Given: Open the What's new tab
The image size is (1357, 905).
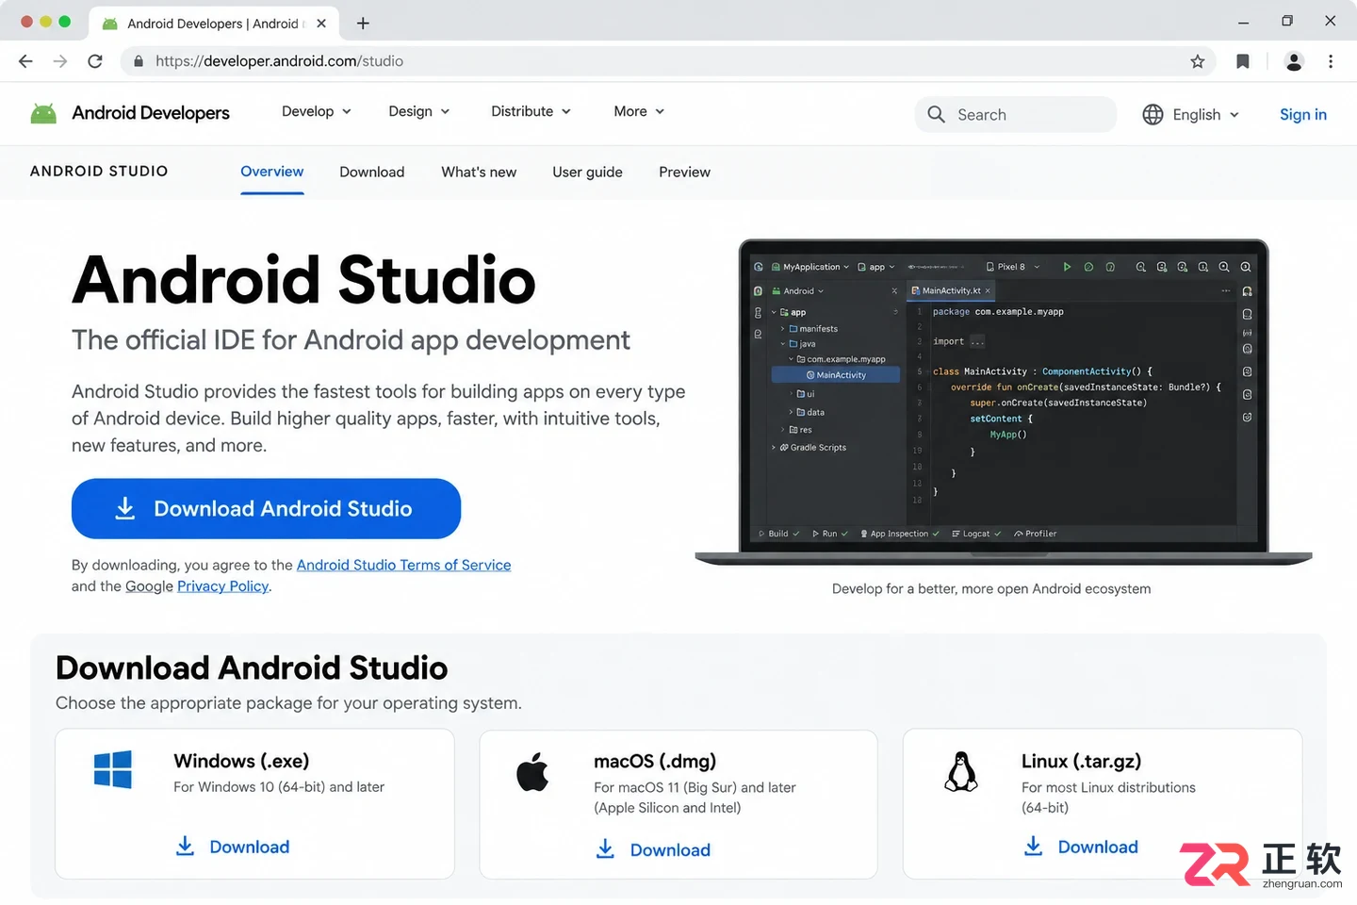Looking at the screenshot, I should pos(479,172).
